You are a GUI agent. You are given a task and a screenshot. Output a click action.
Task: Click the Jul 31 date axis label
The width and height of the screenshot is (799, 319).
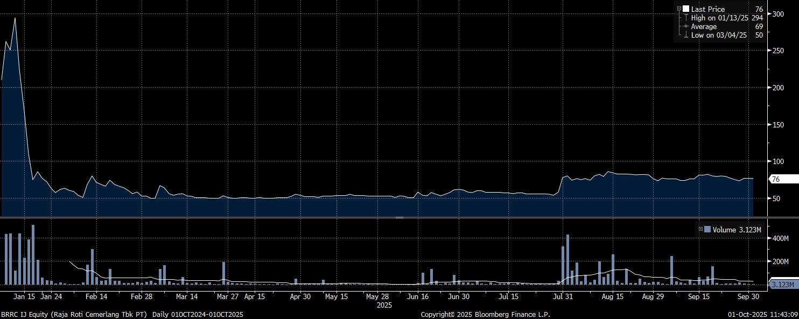tap(563, 296)
